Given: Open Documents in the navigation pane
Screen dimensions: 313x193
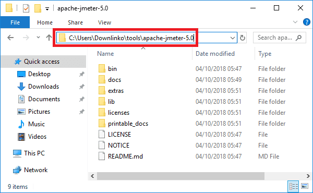Looking at the screenshot, I should [x=44, y=99].
